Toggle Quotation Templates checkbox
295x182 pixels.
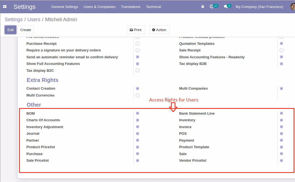281,43
